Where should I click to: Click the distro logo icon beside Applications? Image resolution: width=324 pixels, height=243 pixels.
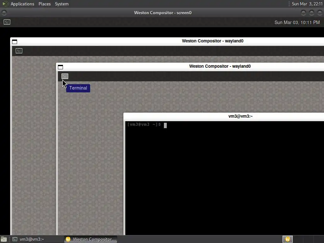coord(5,4)
